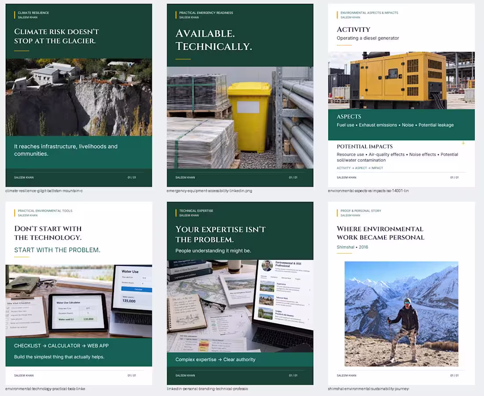Open the diesel generator Activity thumbnail

click(x=401, y=95)
